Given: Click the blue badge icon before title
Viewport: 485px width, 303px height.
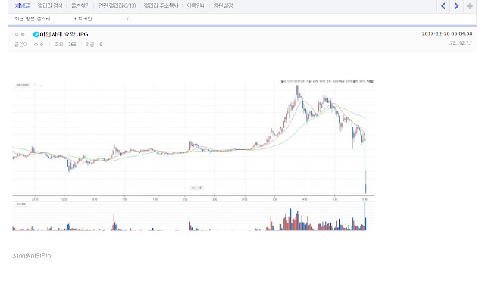Looking at the screenshot, I should [x=36, y=34].
